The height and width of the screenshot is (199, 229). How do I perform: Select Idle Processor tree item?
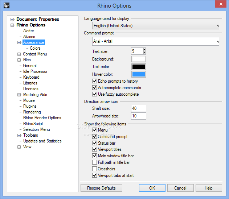35,71
